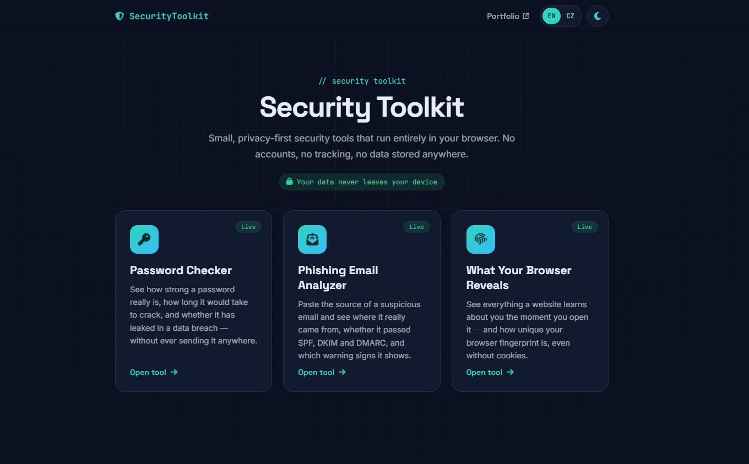
Task: Click the Password Checker card description text
Action: [x=193, y=315]
